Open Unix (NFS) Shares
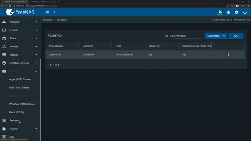The image size is (251, 141). [19, 88]
